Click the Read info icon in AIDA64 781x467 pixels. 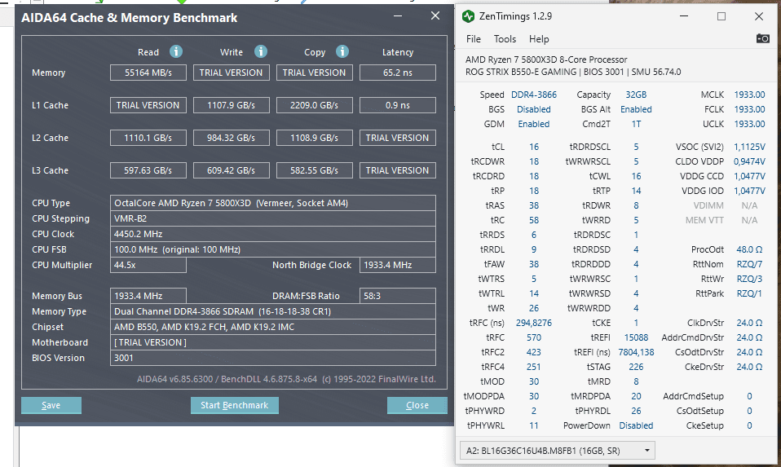[x=176, y=51]
